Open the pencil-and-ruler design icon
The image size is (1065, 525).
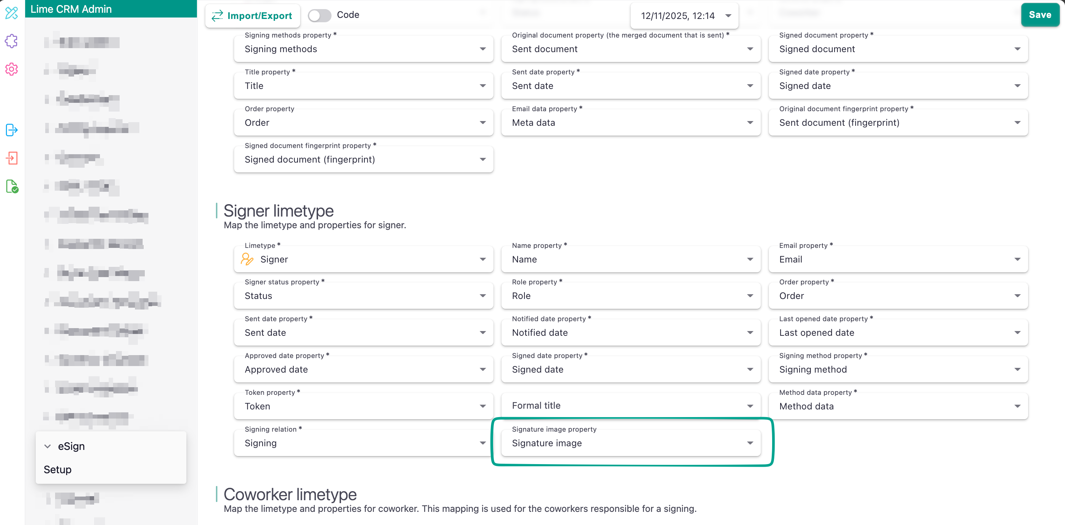pos(12,13)
